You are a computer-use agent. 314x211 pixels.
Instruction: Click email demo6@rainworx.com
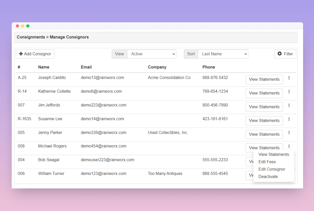101,91
